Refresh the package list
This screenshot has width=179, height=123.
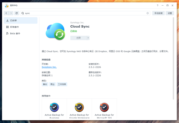pyautogui.click(x=17, y=13)
